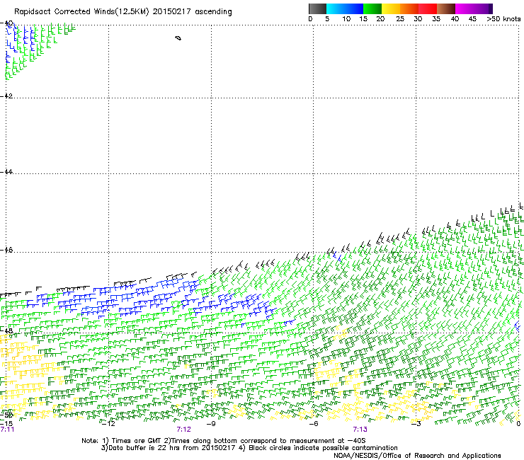Click the longitude label '-6'
This screenshot has width=524, height=460.
coord(313,424)
